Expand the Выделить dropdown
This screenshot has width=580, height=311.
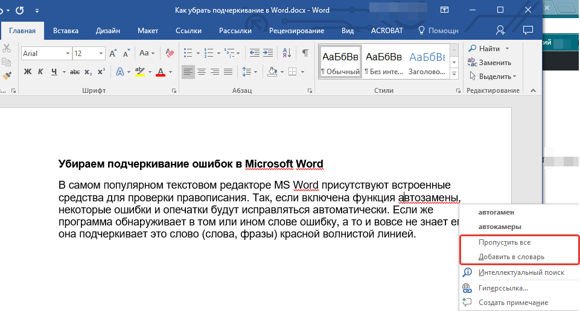click(514, 77)
